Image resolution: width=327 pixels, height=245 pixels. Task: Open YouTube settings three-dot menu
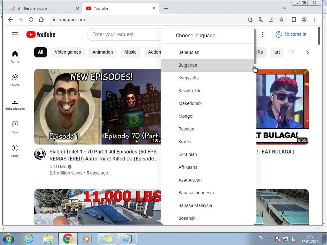pyautogui.click(x=263, y=34)
